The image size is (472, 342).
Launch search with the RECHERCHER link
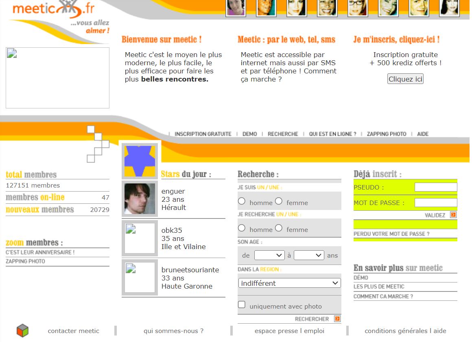pos(312,319)
